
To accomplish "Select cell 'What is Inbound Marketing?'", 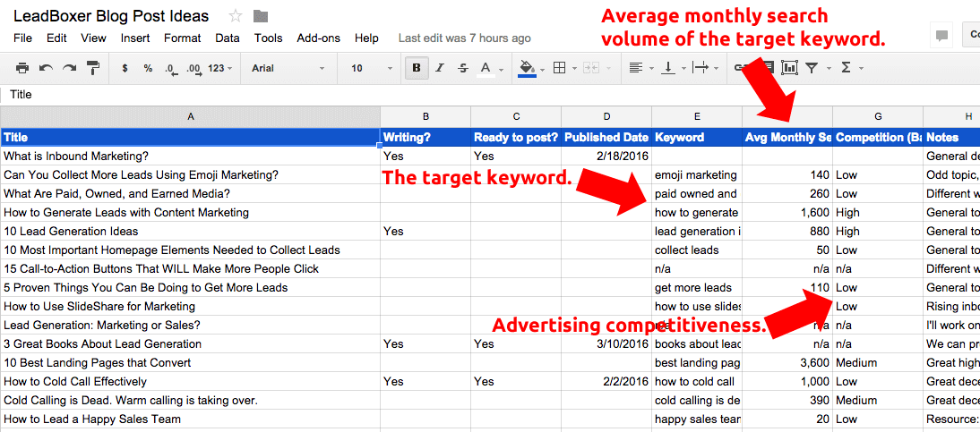I will click(x=190, y=156).
